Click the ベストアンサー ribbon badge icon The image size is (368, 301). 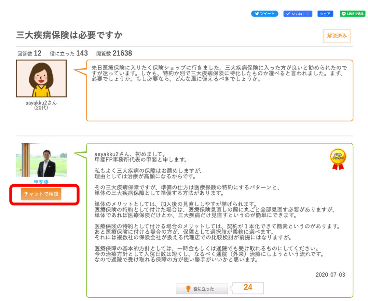[x=338, y=159]
